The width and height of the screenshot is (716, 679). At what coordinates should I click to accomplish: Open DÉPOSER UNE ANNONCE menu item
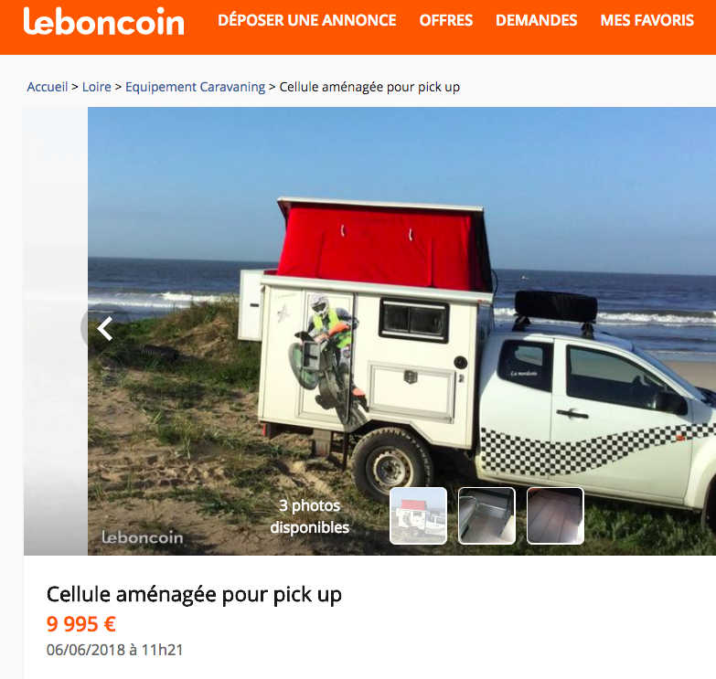[307, 20]
